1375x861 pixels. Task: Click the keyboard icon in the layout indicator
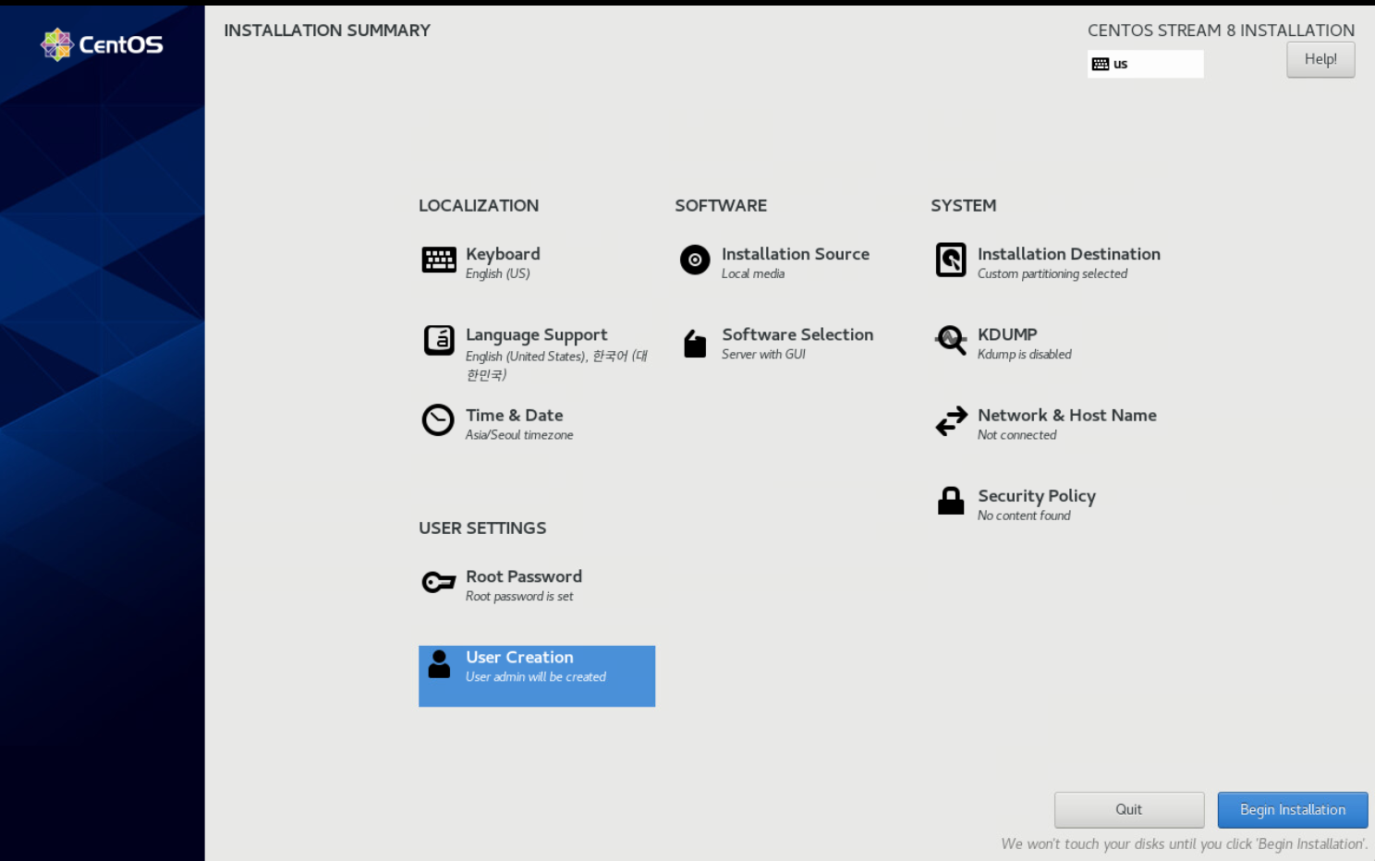1101,64
